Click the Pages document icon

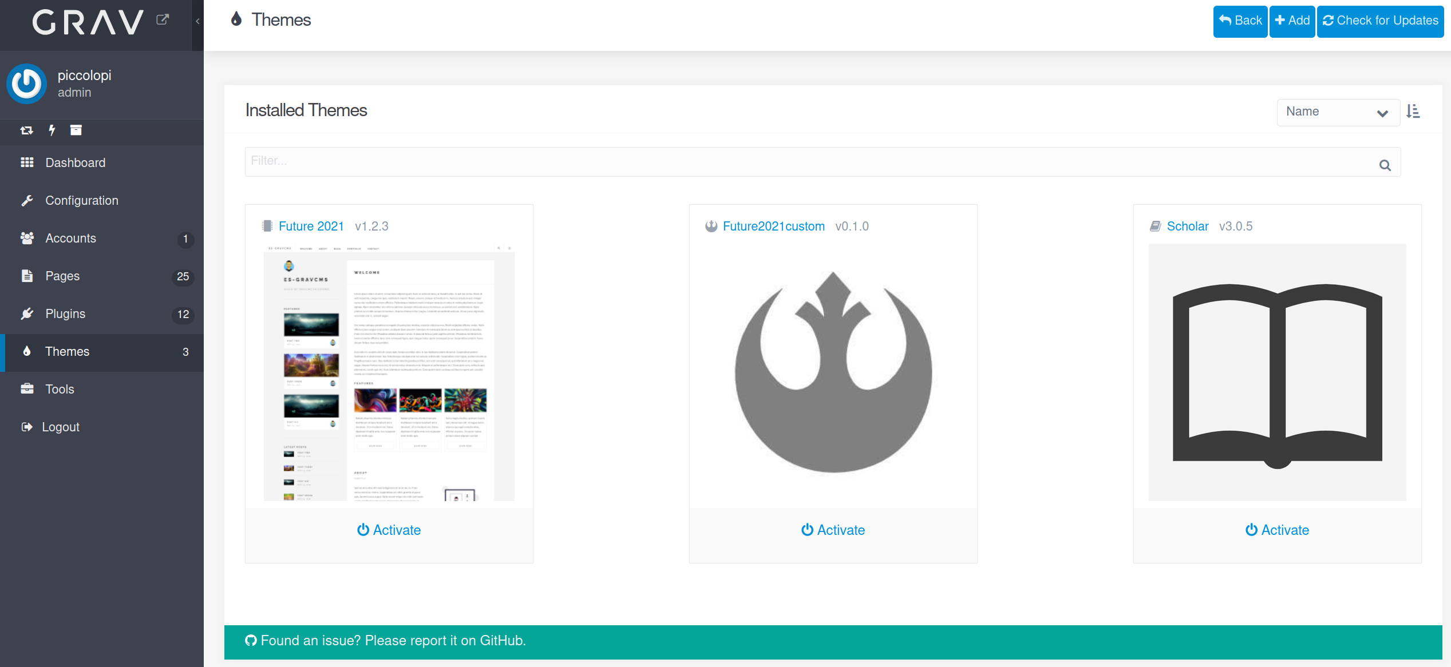[27, 276]
